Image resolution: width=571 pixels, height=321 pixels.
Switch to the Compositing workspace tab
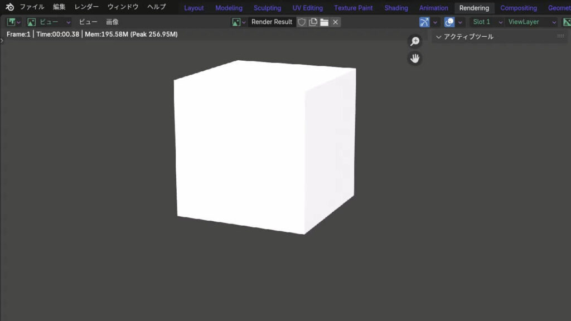pos(519,8)
